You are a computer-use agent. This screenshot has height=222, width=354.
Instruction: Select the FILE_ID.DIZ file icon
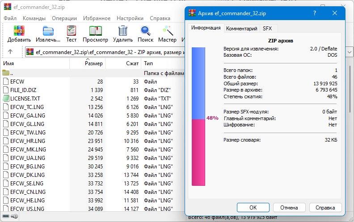click(6, 90)
